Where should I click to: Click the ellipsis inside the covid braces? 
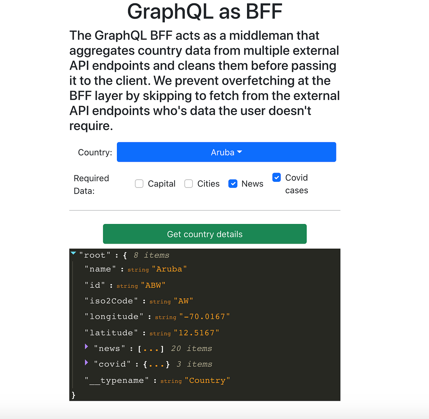tap(156, 364)
